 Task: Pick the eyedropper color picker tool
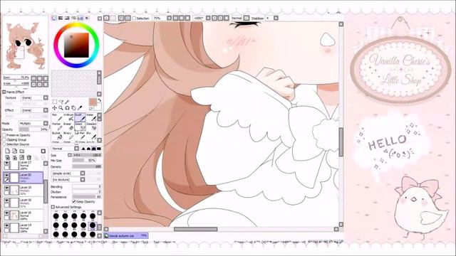click(80, 108)
